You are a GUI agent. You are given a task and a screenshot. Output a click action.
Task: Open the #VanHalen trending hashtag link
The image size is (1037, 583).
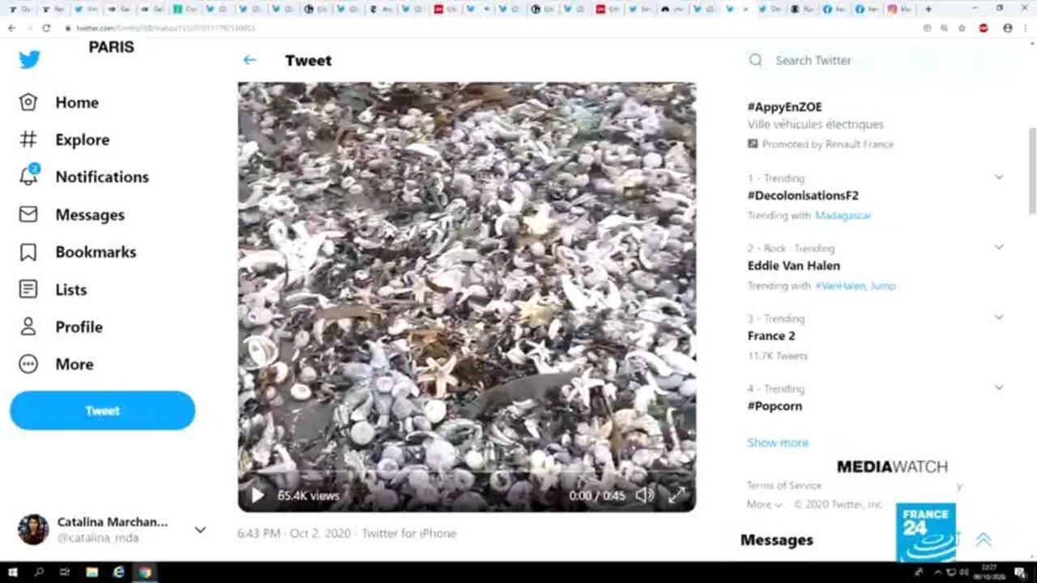(840, 286)
